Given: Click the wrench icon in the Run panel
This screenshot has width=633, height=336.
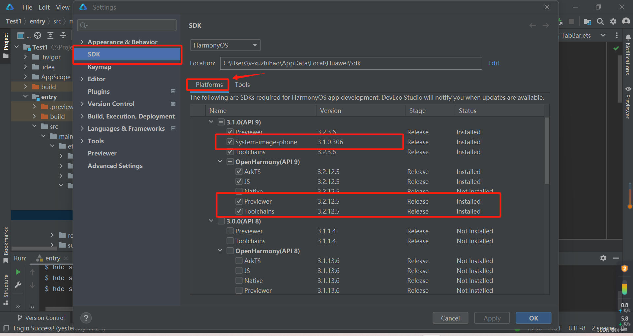Looking at the screenshot, I should (18, 285).
